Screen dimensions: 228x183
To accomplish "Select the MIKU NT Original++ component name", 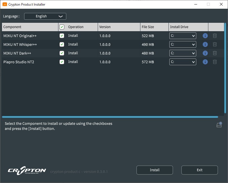I will pyautogui.click(x=20, y=36).
